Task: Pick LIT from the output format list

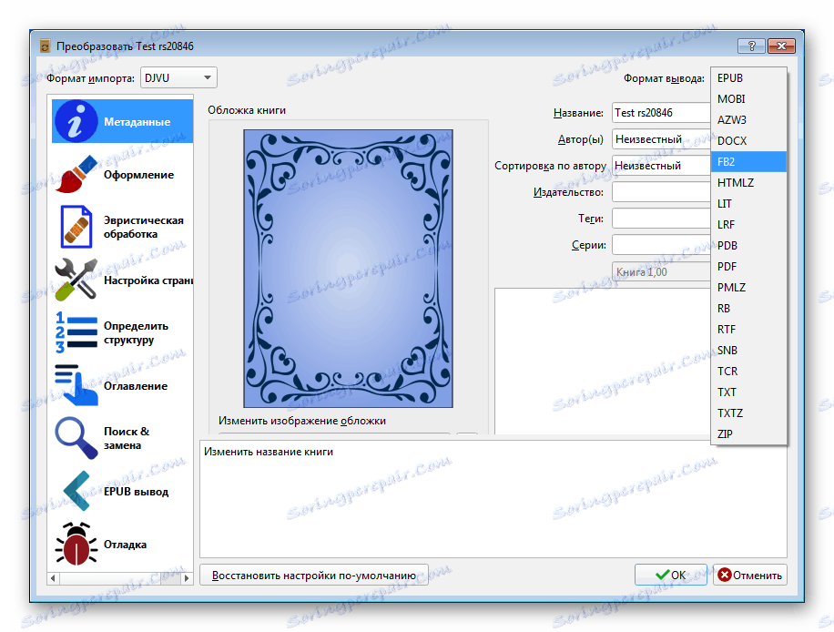Action: 748,204
